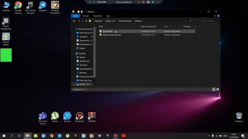Open the recorder drawing pencil tool
The width and height of the screenshot is (248, 139).
(153, 2)
